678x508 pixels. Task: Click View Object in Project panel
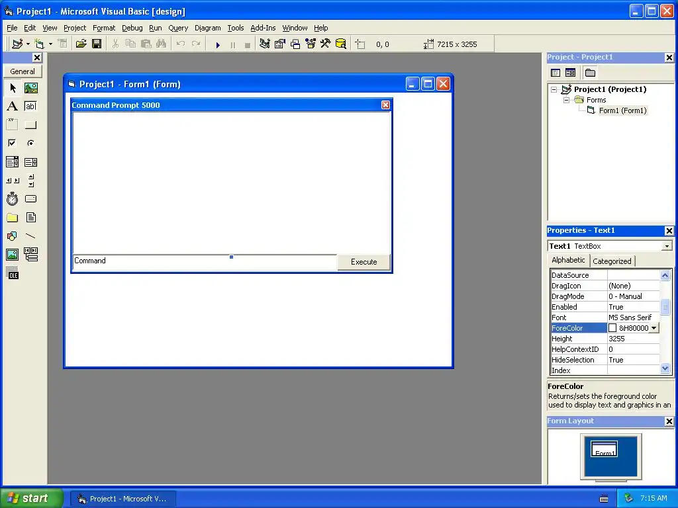[x=570, y=73]
